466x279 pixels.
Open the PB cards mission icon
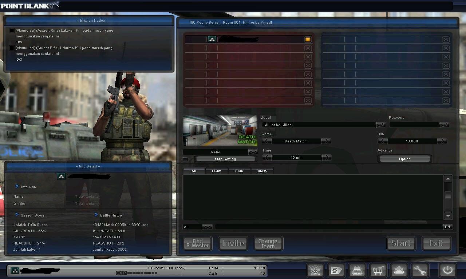pos(336,271)
